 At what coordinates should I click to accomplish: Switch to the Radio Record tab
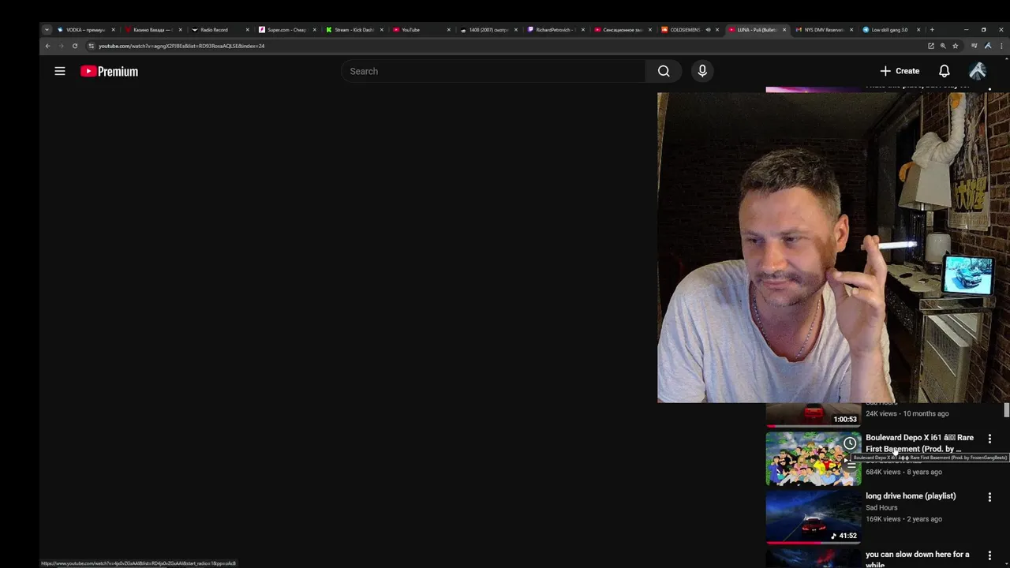pos(219,30)
